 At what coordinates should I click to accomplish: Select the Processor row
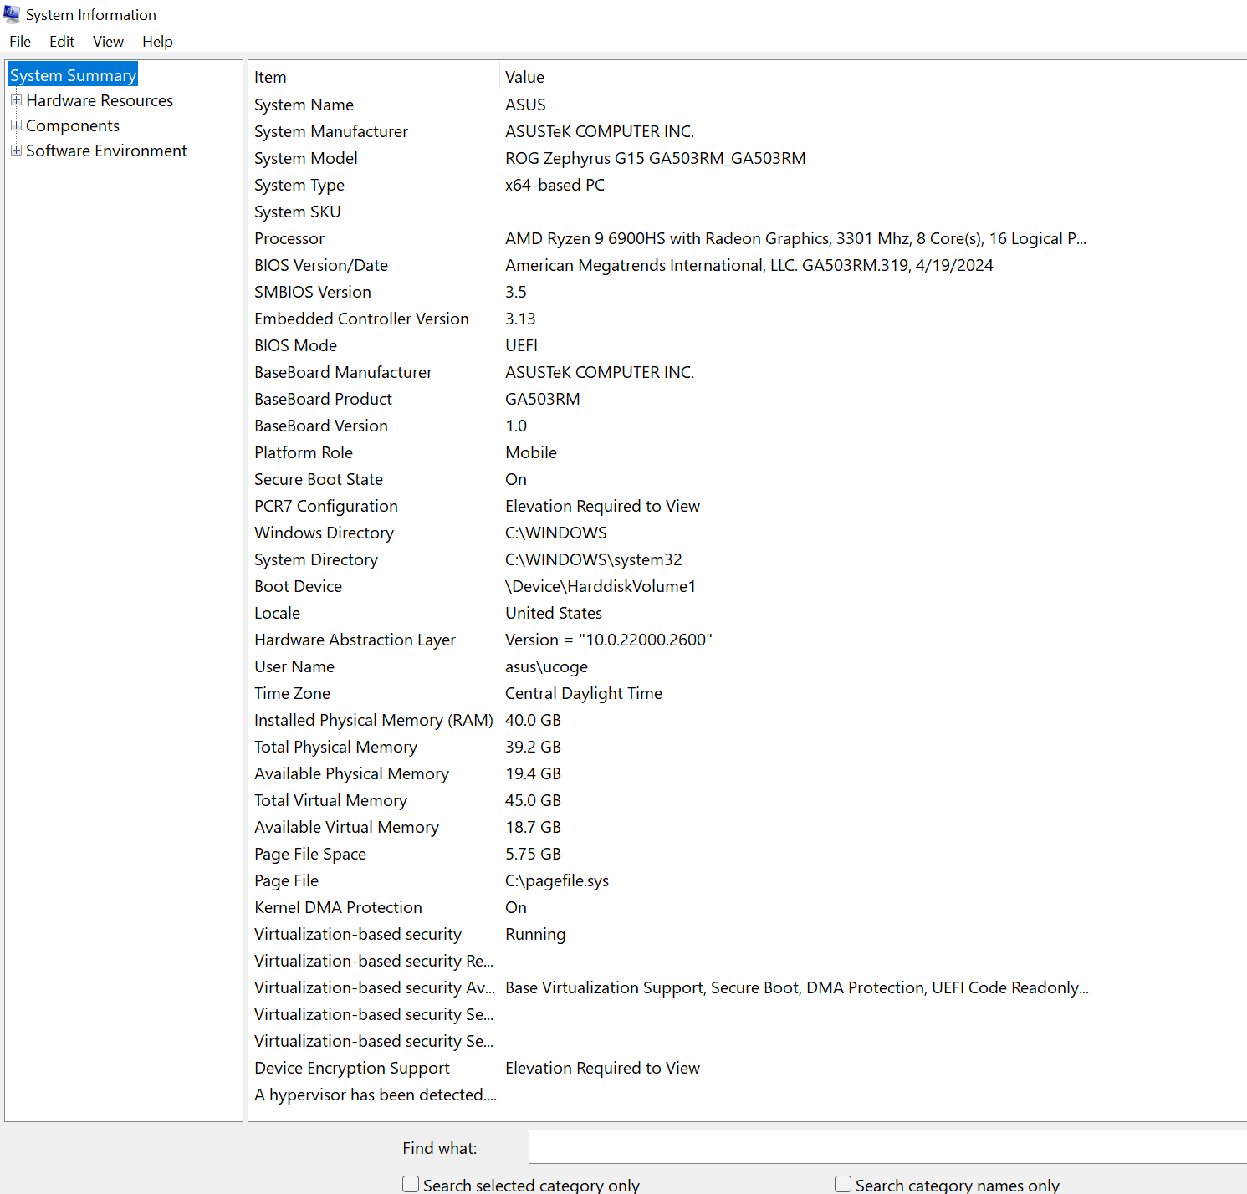click(672, 238)
